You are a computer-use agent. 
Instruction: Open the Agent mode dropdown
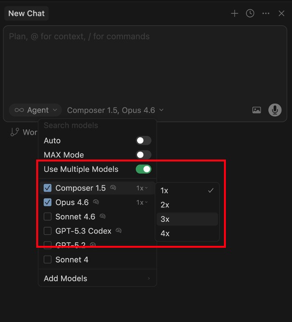35,110
